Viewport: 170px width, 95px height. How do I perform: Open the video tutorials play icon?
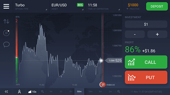[x=6, y=33]
